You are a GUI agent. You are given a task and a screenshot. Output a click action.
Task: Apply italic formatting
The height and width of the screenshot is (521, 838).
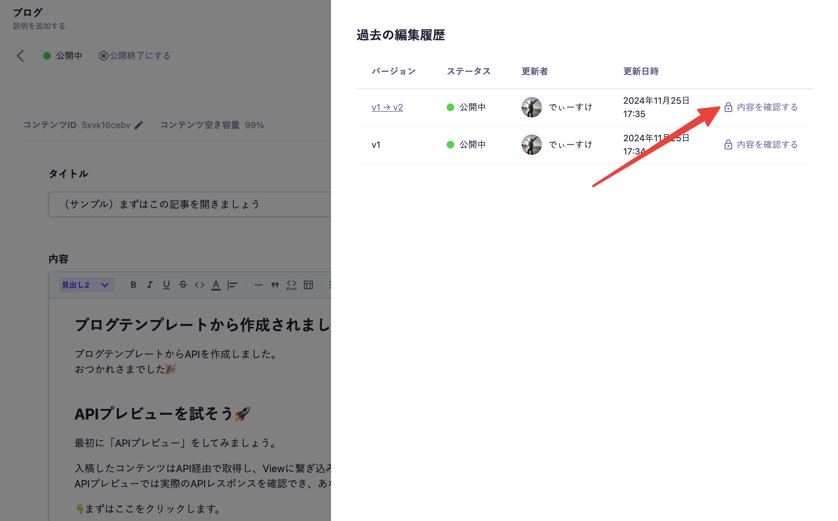point(149,285)
